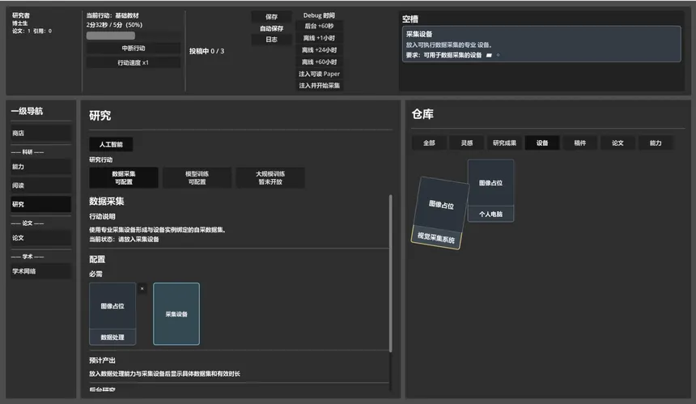
Task: Open 能力 in the left navigation
Action: click(40, 167)
